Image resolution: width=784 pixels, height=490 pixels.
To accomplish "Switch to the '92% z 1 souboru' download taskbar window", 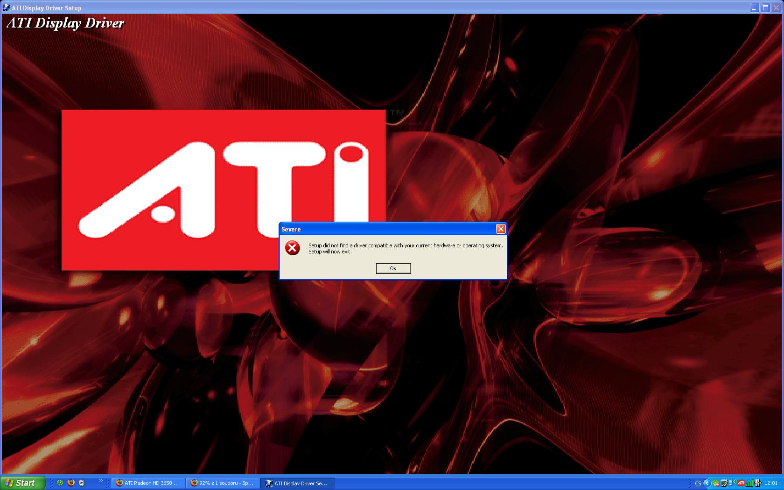I will click(223, 483).
